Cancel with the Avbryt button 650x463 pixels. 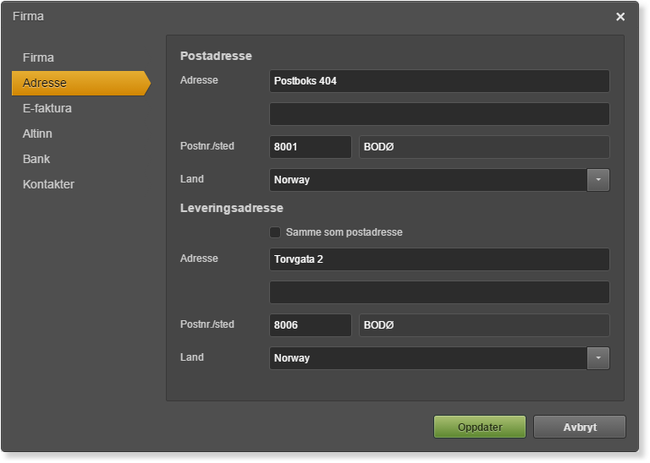pyautogui.click(x=580, y=427)
